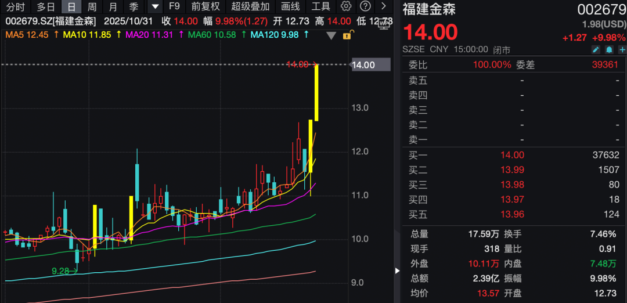Screen dimensions: 627x303
Task: Click the 买一 bid price 14.00 row
Action: pyautogui.click(x=513, y=155)
